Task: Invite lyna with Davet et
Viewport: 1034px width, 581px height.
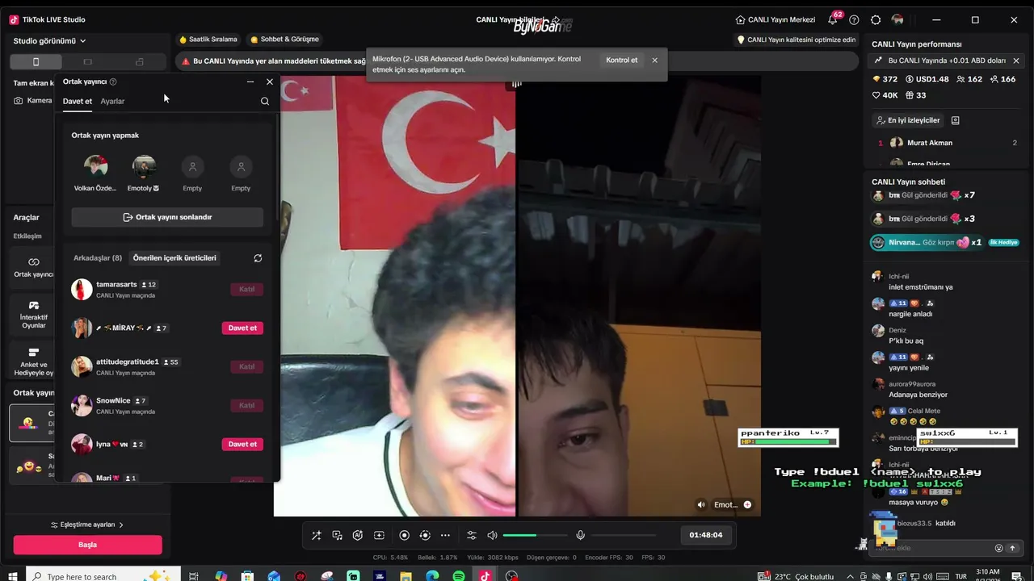Action: tap(242, 445)
